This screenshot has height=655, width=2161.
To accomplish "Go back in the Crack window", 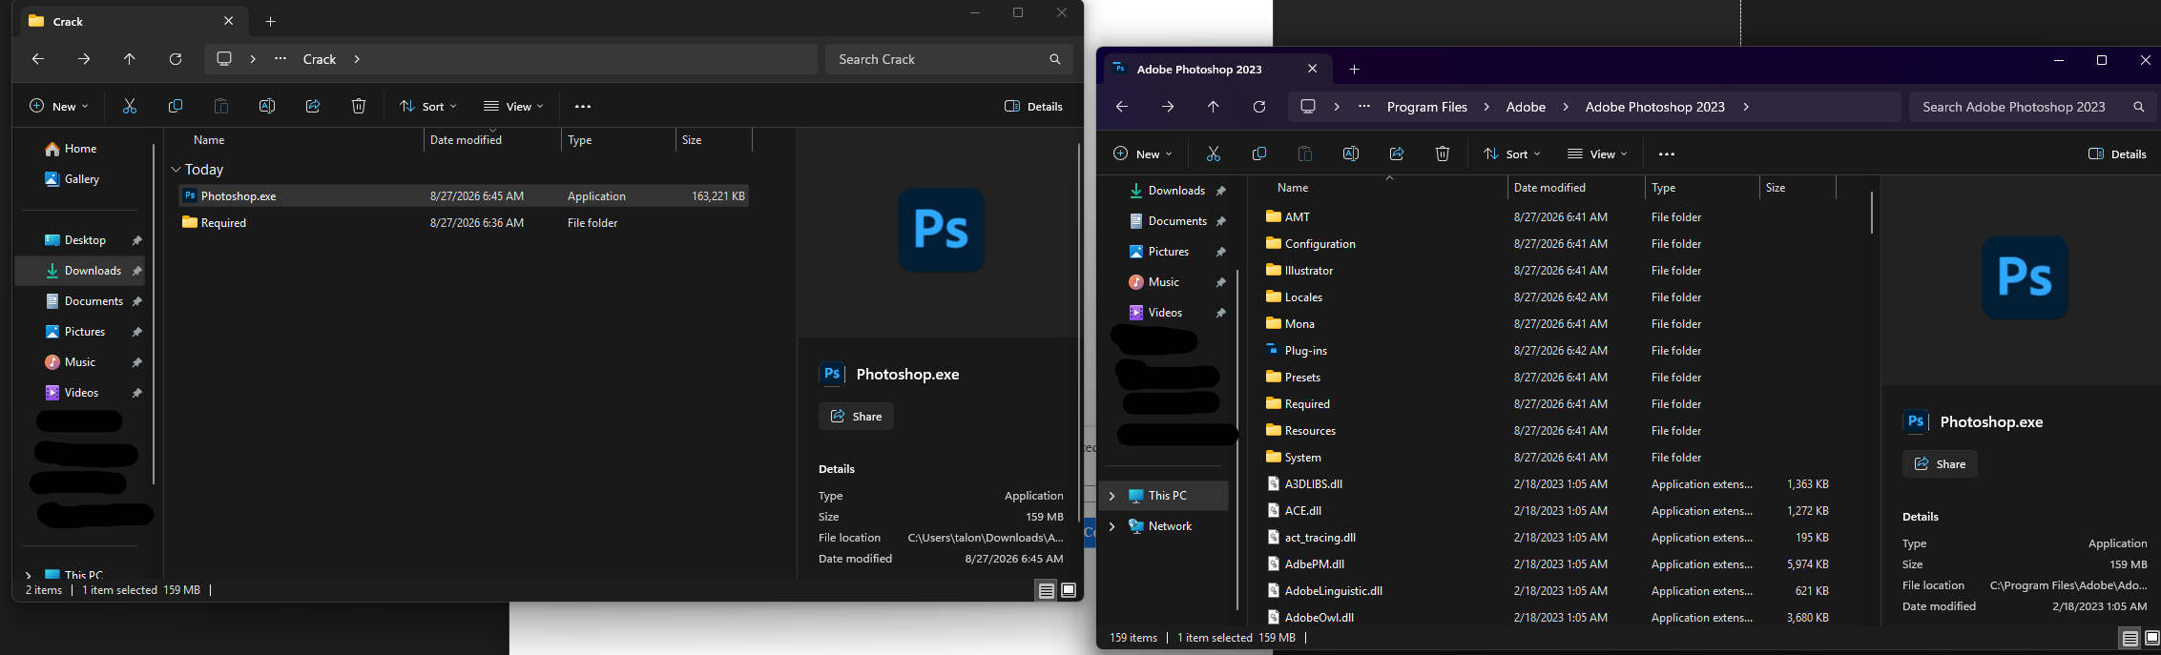I will (38, 59).
